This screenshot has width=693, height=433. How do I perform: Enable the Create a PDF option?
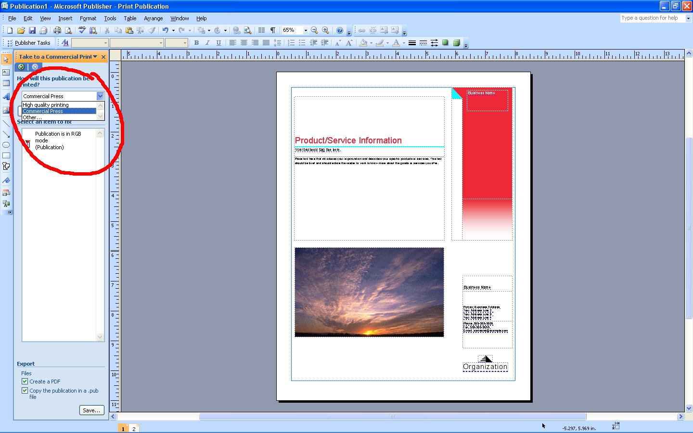click(25, 381)
